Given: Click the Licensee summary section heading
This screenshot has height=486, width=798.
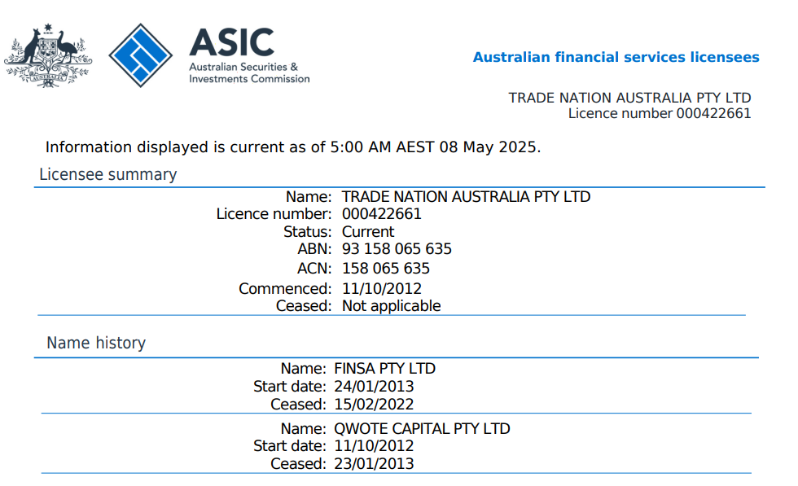Looking at the screenshot, I should 107,174.
